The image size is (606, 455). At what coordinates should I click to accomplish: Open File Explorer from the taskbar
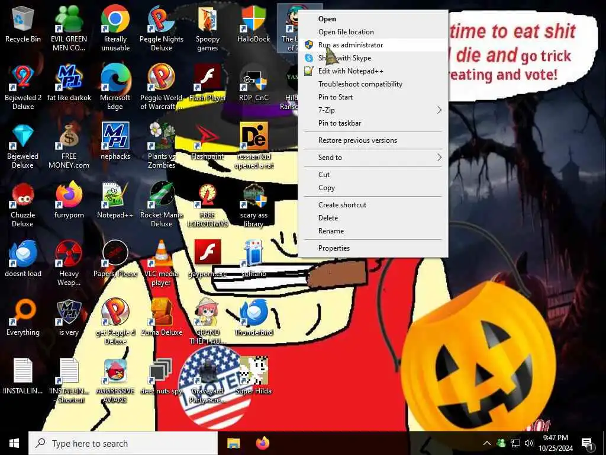pos(233,443)
